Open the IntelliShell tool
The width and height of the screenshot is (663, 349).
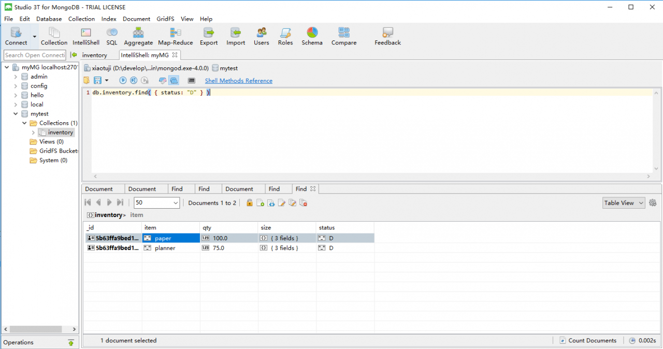(85, 37)
